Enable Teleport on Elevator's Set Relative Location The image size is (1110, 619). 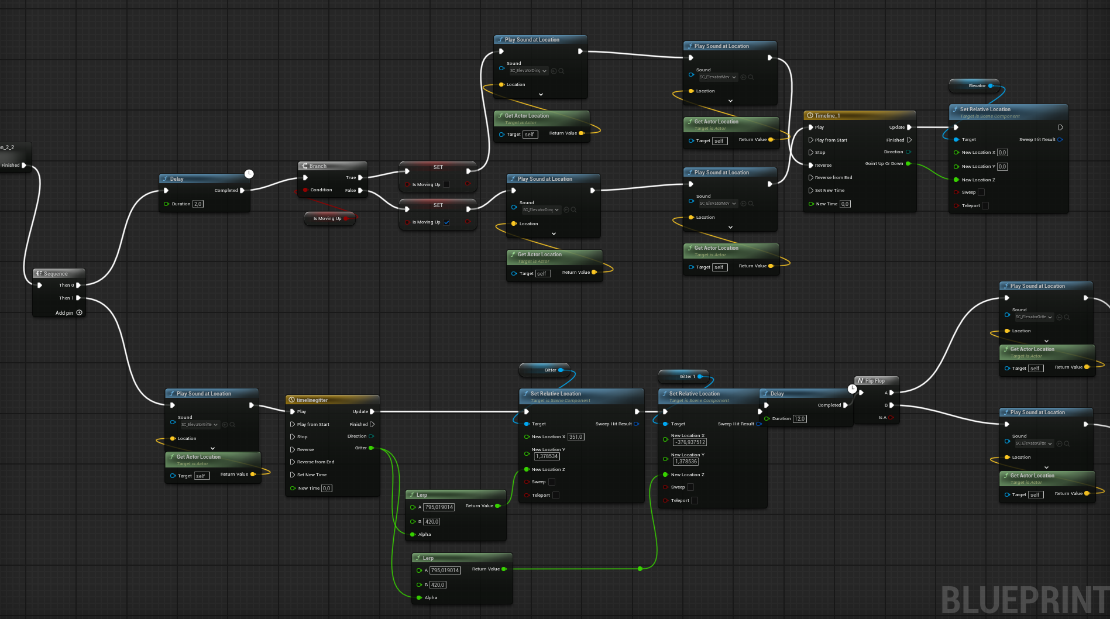(985, 205)
